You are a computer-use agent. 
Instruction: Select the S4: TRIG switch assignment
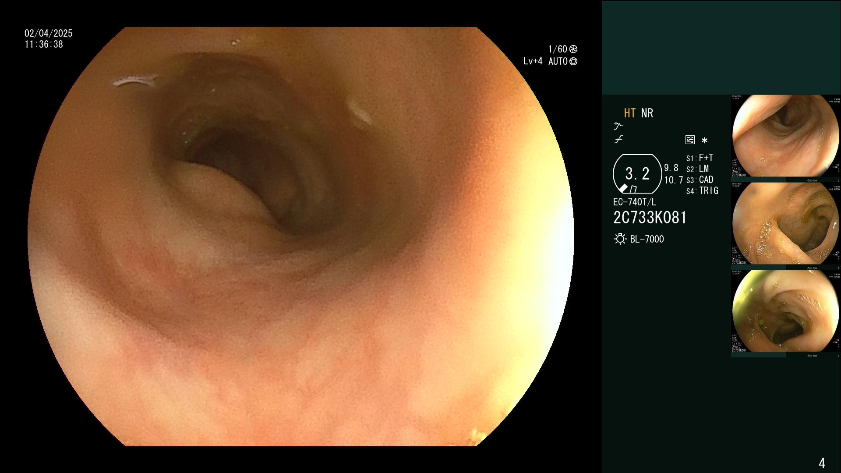[x=703, y=191]
